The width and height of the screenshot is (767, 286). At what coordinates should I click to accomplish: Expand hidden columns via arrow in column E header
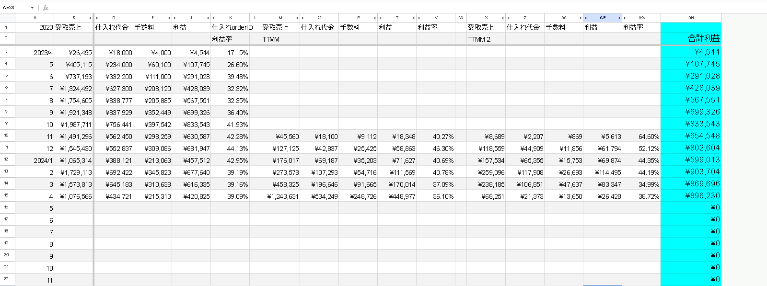(x=169, y=18)
